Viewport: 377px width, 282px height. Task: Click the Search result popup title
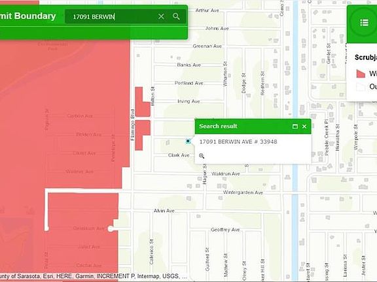(218, 126)
